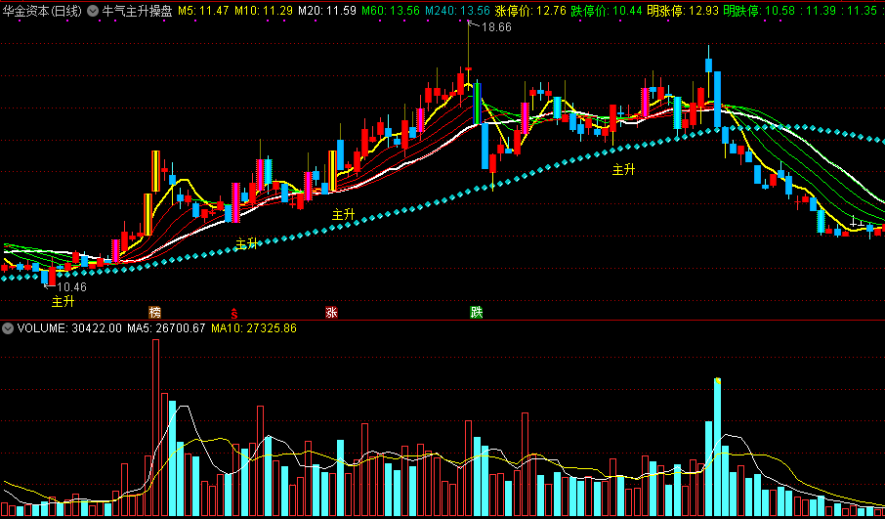This screenshot has width=885, height=519.
Task: Select the M240: 13.56 moving average label
Action: 457,11
